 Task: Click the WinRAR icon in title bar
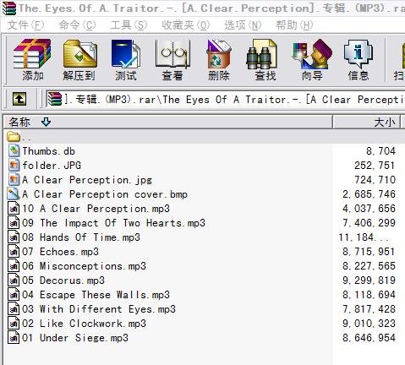[x=9, y=8]
